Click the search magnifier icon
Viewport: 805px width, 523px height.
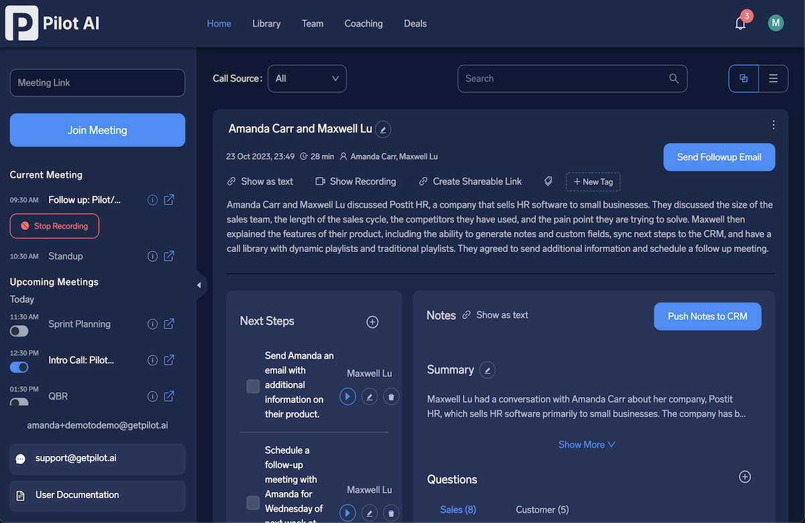(x=674, y=78)
